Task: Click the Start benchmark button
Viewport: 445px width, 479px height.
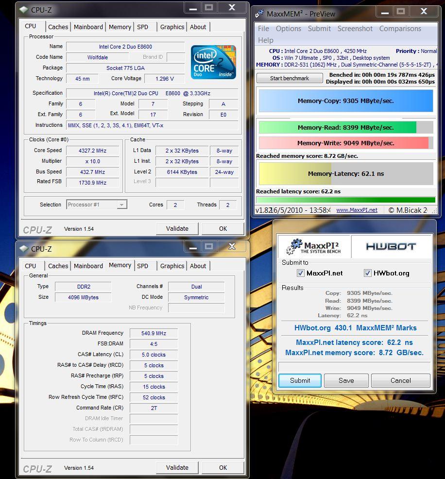Action: (290, 78)
